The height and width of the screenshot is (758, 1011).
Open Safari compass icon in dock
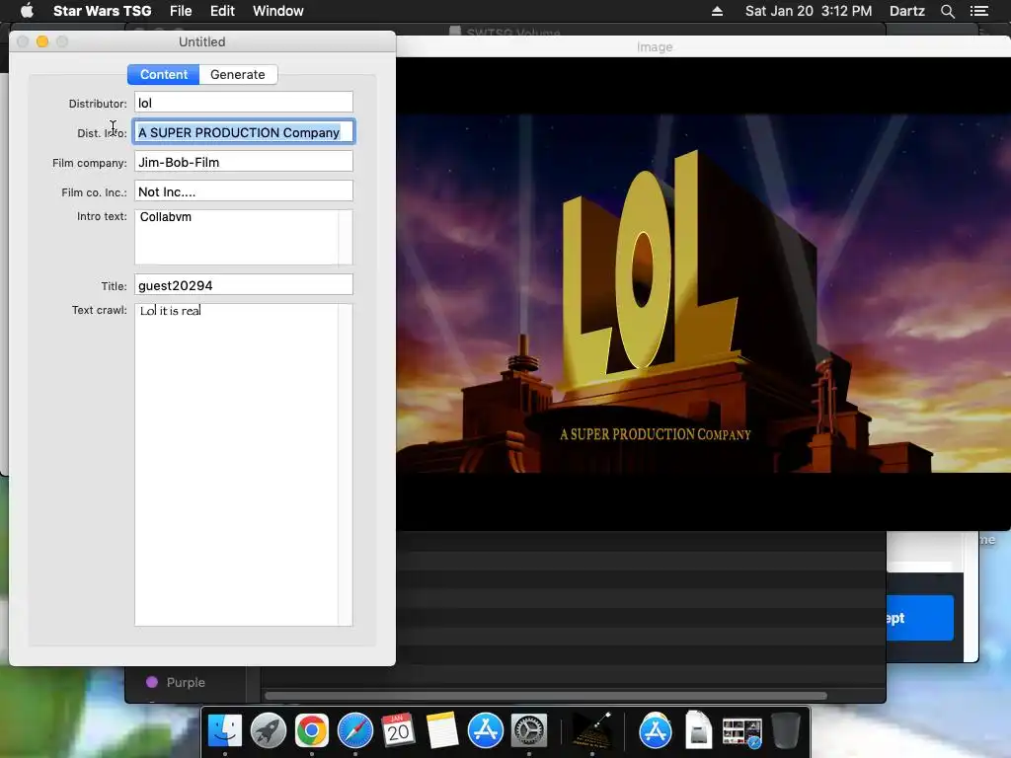point(355,731)
